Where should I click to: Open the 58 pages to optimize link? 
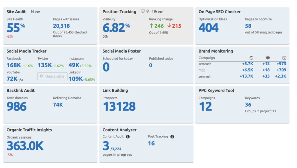[248, 26]
